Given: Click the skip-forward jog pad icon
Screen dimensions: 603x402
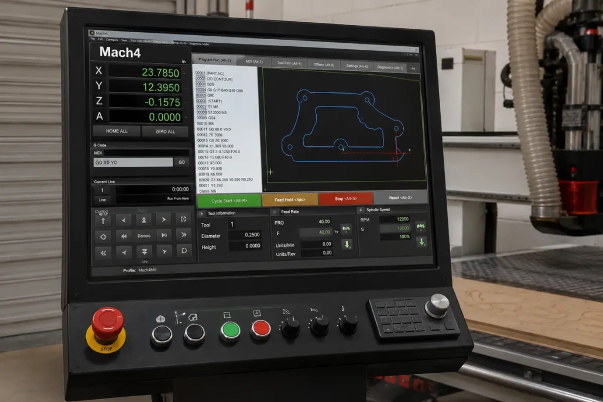Looking at the screenshot, I should 164,235.
